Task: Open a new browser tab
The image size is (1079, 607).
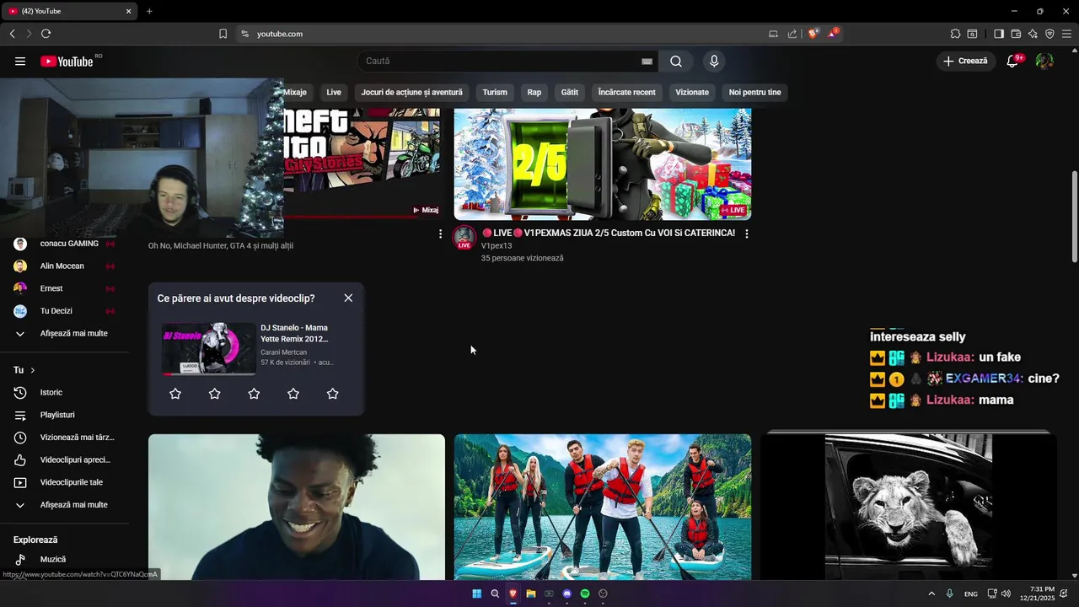Action: coord(149,11)
